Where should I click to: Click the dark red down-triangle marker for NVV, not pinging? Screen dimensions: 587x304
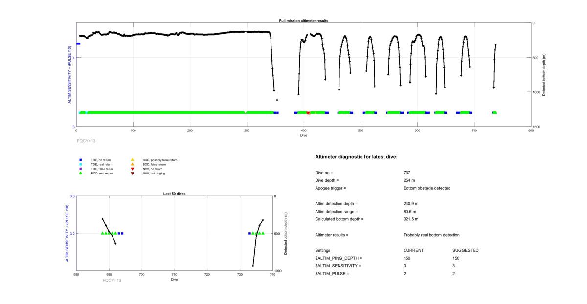tap(132, 173)
